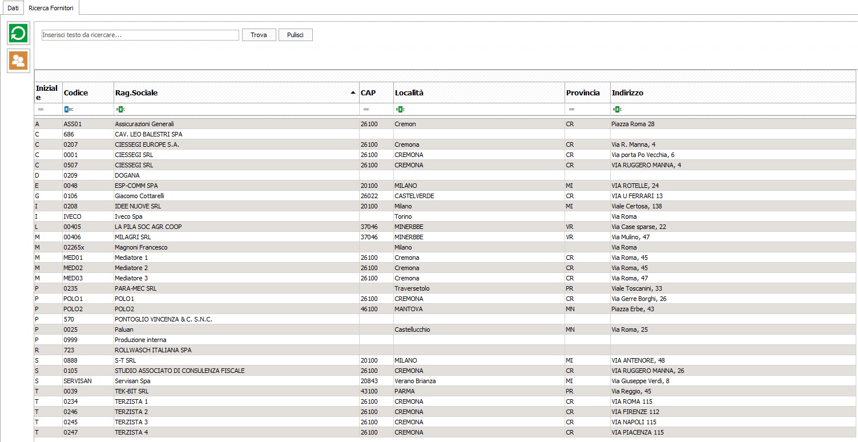Click IDEE NUOVE SRL entry
Image resolution: width=858 pixels, height=442 pixels.
point(445,206)
